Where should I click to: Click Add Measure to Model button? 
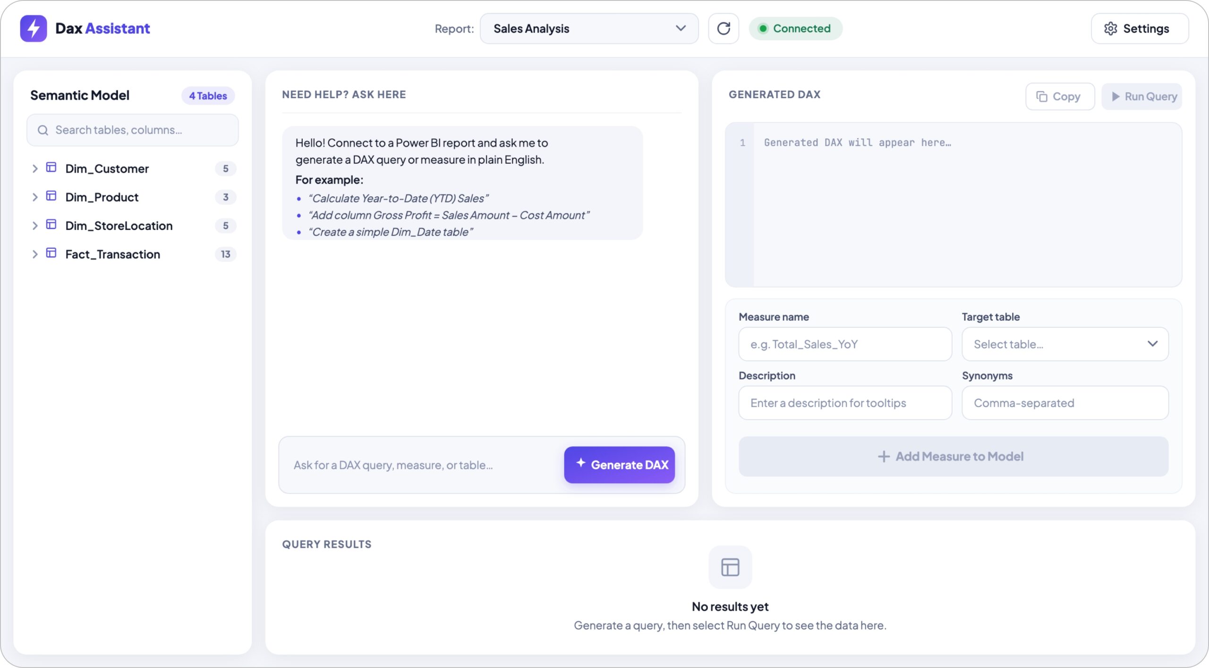[953, 457]
